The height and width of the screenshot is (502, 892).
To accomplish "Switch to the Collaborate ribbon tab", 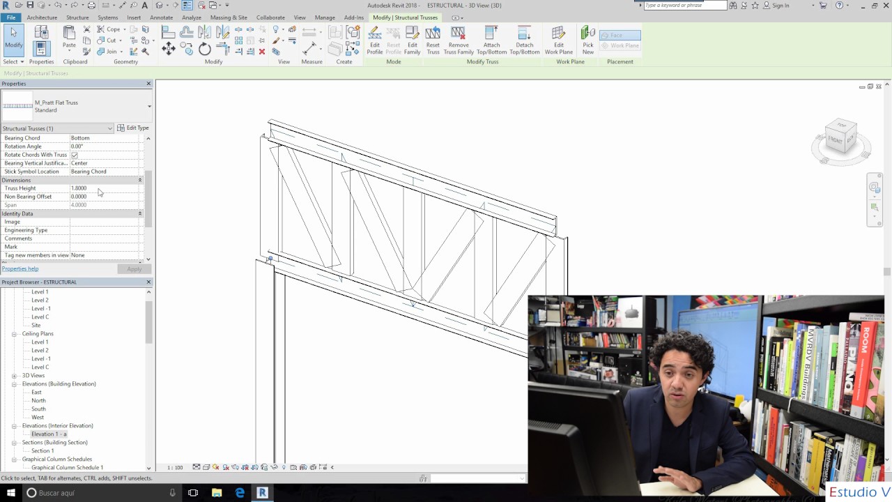I will coord(270,17).
